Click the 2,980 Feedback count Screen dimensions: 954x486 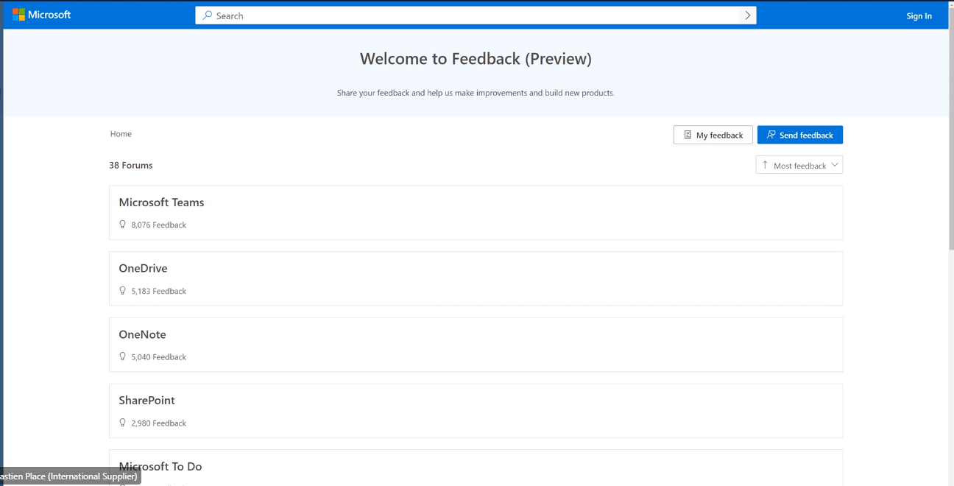point(158,423)
